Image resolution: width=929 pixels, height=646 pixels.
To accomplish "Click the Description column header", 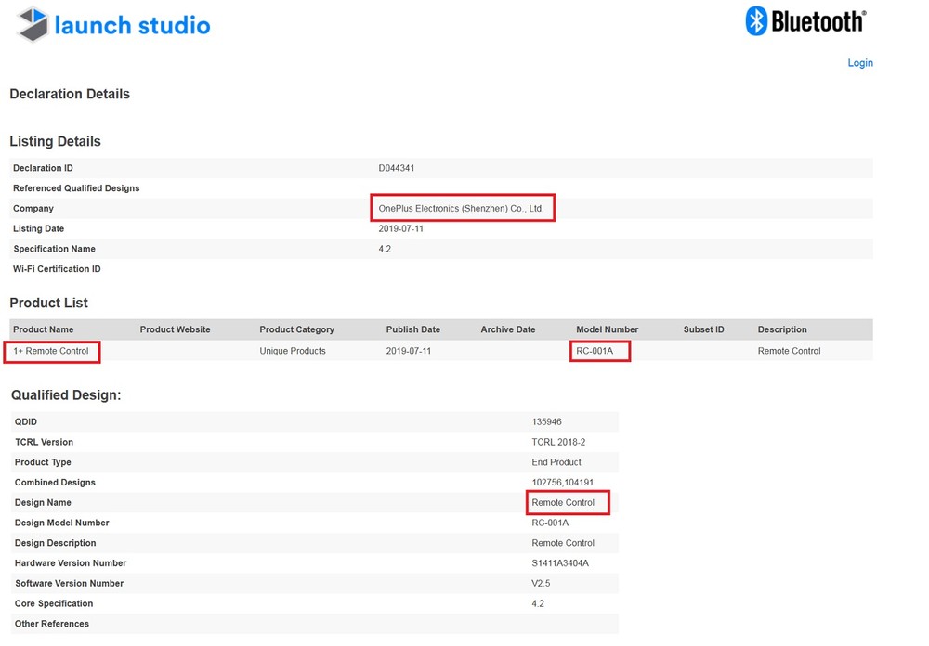I will (x=782, y=329).
